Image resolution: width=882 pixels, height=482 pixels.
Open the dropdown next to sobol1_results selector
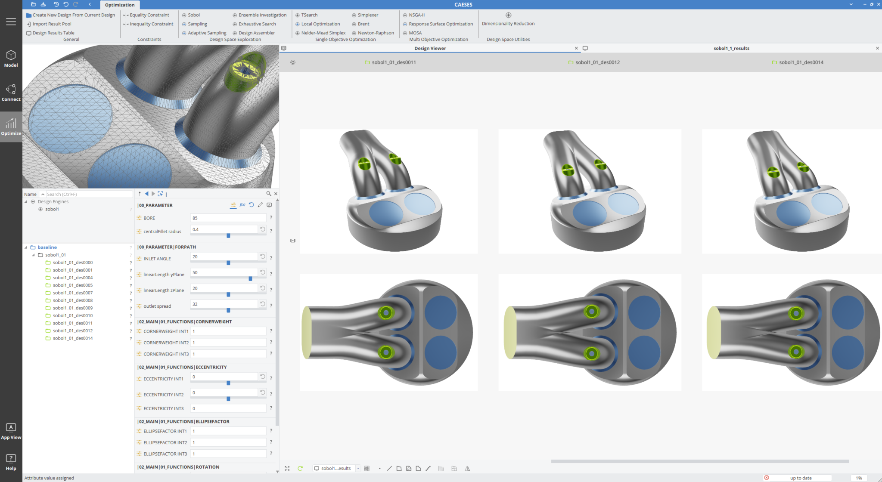point(359,468)
